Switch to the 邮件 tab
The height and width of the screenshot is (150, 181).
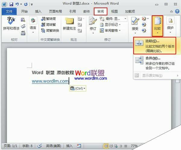87,11
